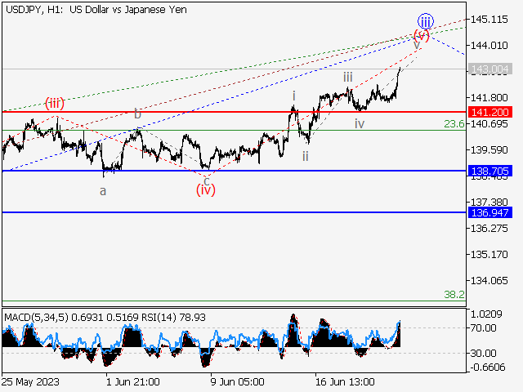Click the 9 Jun 05:00 time label

pyautogui.click(x=238, y=381)
